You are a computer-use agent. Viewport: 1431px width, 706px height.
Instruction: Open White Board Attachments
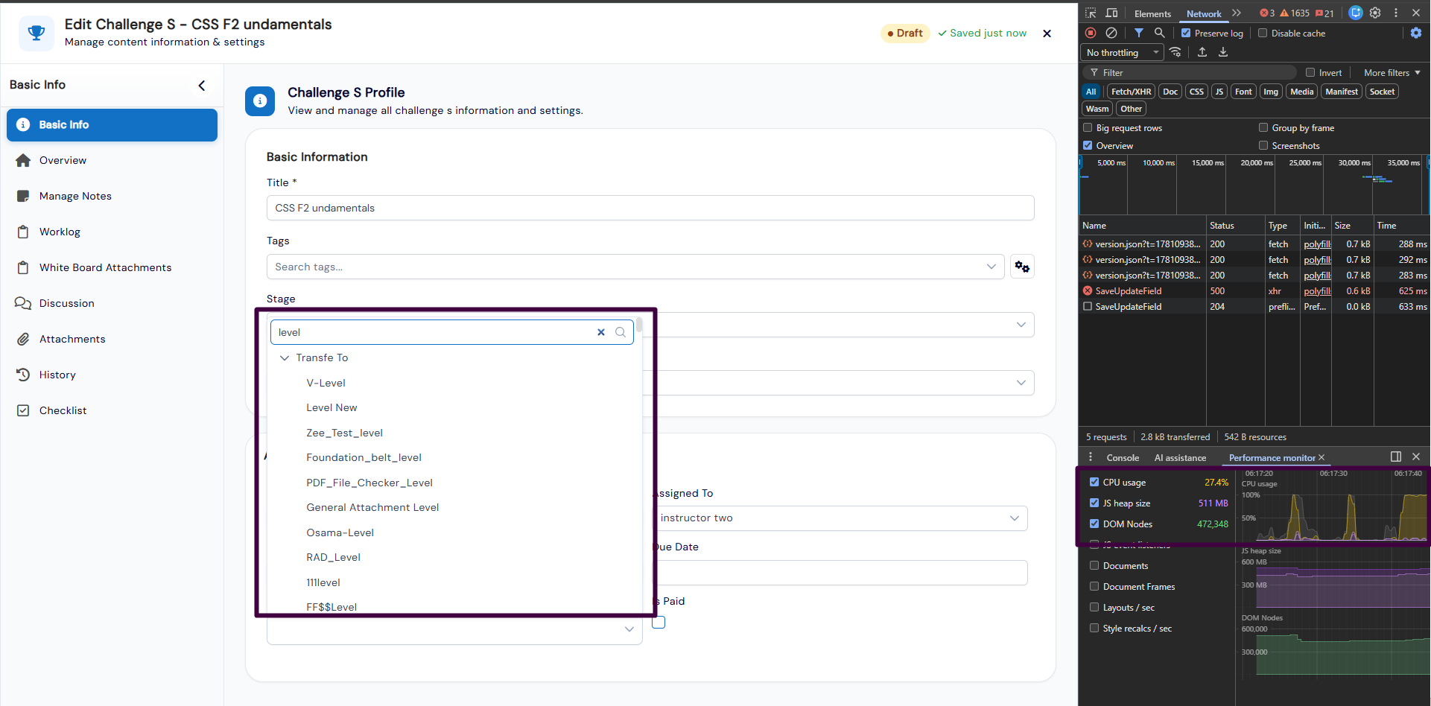[105, 267]
